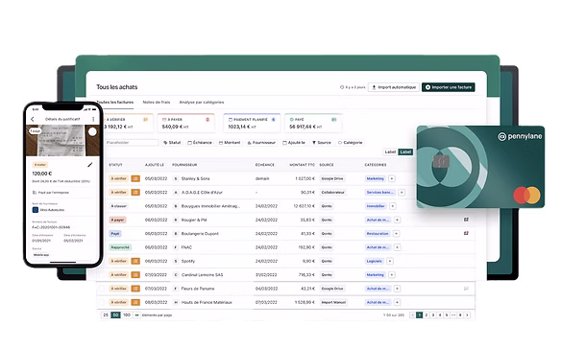
Task: Go to page 2 in pagination
Action: click(x=427, y=315)
